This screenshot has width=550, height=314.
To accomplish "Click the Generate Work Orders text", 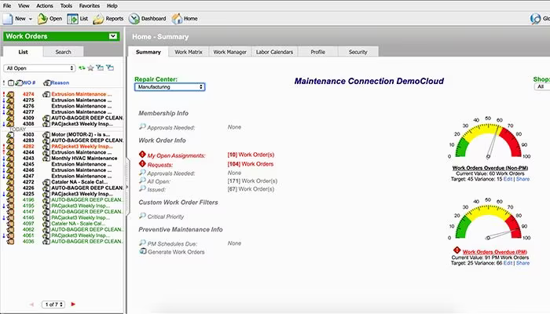I will [x=176, y=252].
